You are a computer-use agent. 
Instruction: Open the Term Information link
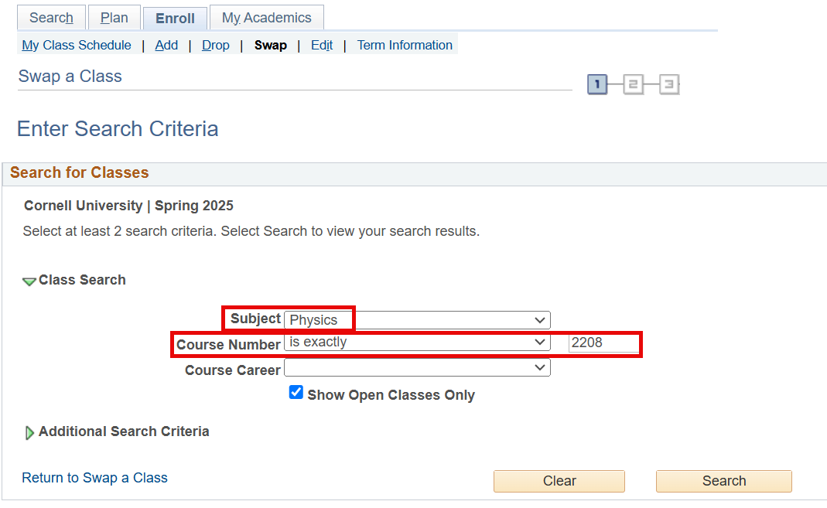(405, 45)
